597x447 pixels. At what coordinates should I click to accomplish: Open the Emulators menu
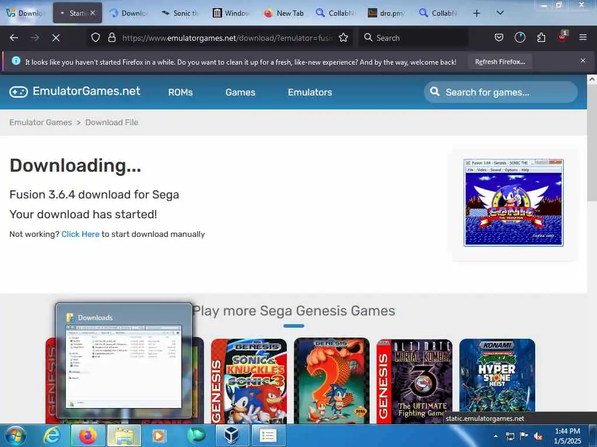tap(310, 93)
